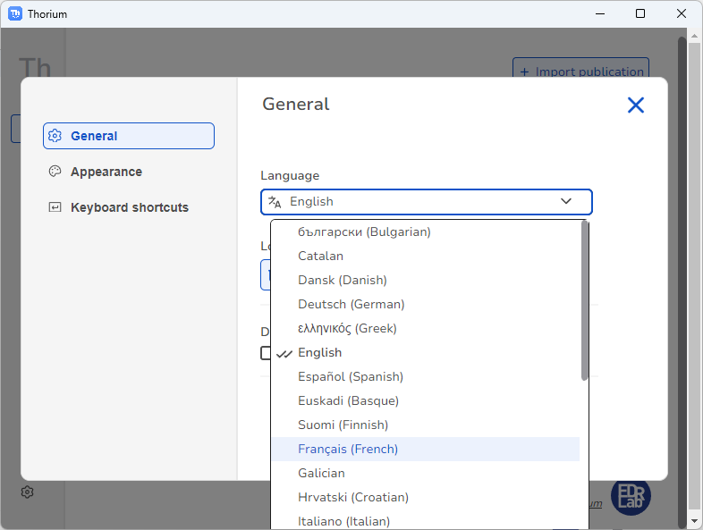Screen dimensions: 703x530
Task: Click the Keyboard shortcuts icon
Action: pos(55,207)
